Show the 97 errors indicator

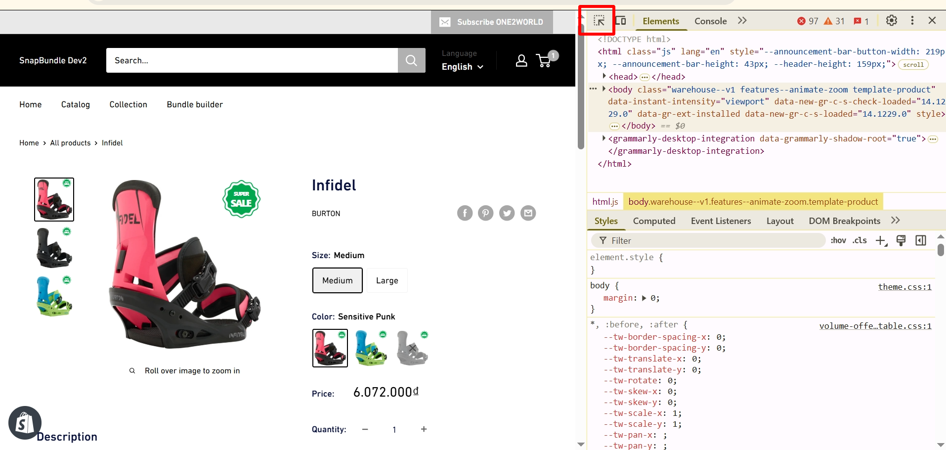tap(808, 21)
